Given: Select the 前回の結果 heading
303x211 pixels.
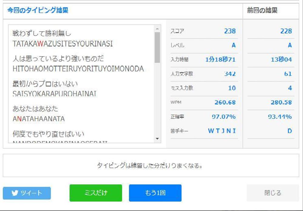Looking at the screenshot, I should point(262,10).
